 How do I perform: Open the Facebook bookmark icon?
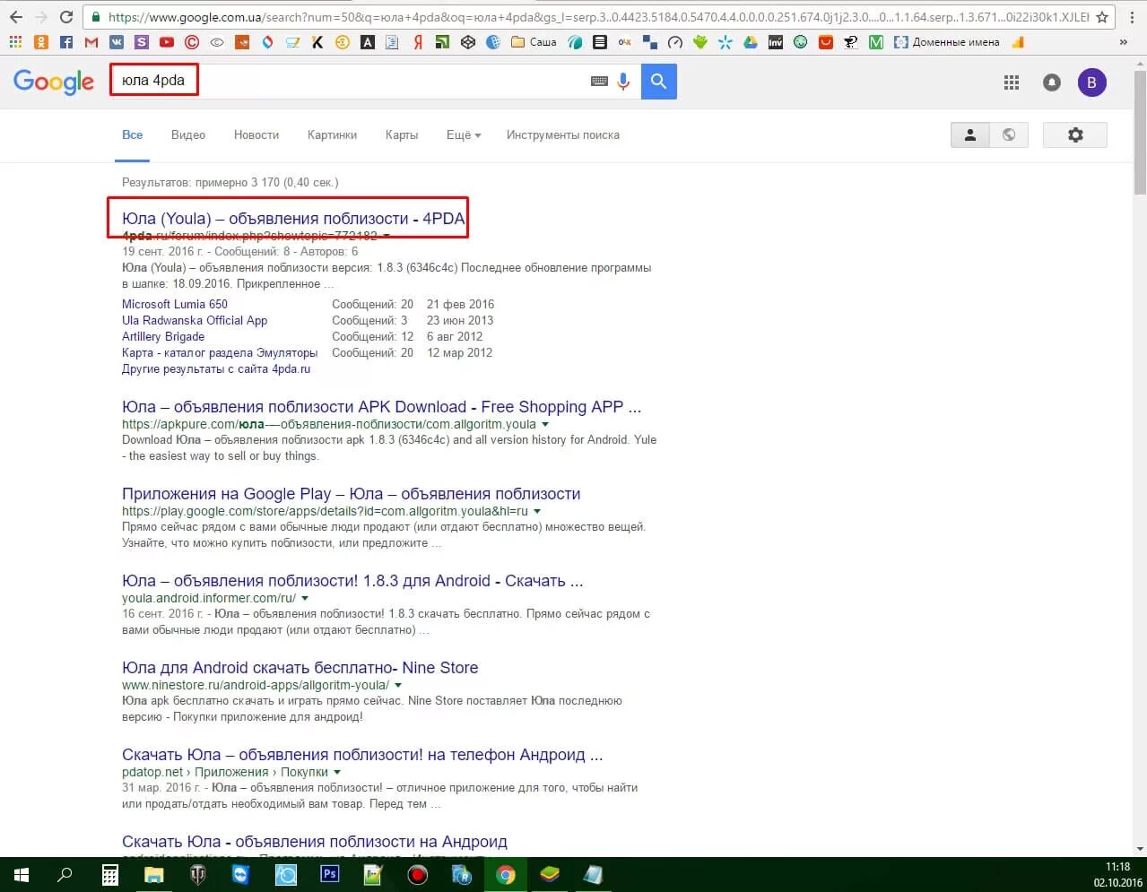pos(66,42)
